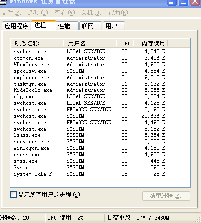Select svchost.exe using 4,040 K memory
Screen dimensions: 201x223
coord(100,51)
